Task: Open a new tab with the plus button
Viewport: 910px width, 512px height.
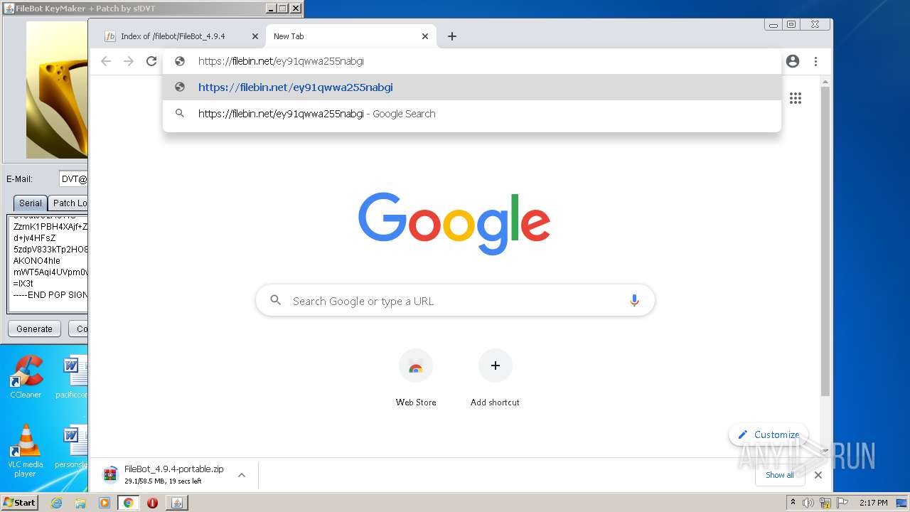Action: [x=452, y=36]
